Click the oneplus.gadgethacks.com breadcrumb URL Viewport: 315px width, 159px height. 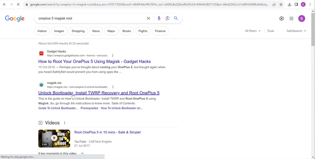click(x=78, y=56)
